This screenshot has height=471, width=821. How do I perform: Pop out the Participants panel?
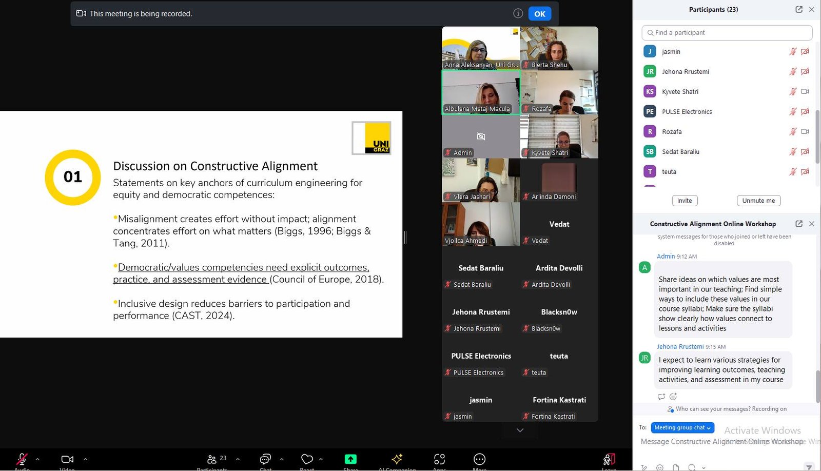pyautogui.click(x=799, y=9)
